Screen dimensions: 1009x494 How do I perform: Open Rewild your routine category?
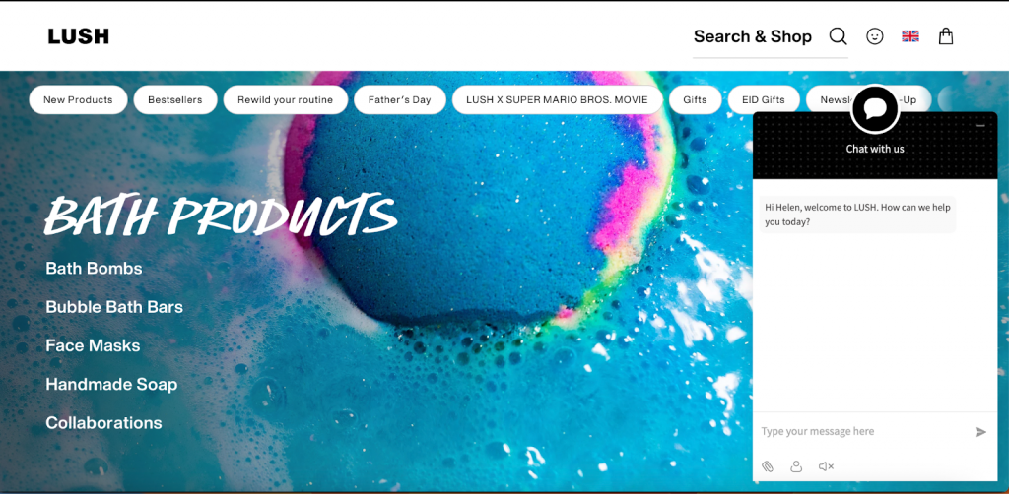click(285, 99)
